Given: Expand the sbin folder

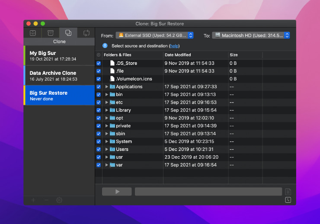Looking at the screenshot, I should pyautogui.click(x=106, y=134).
